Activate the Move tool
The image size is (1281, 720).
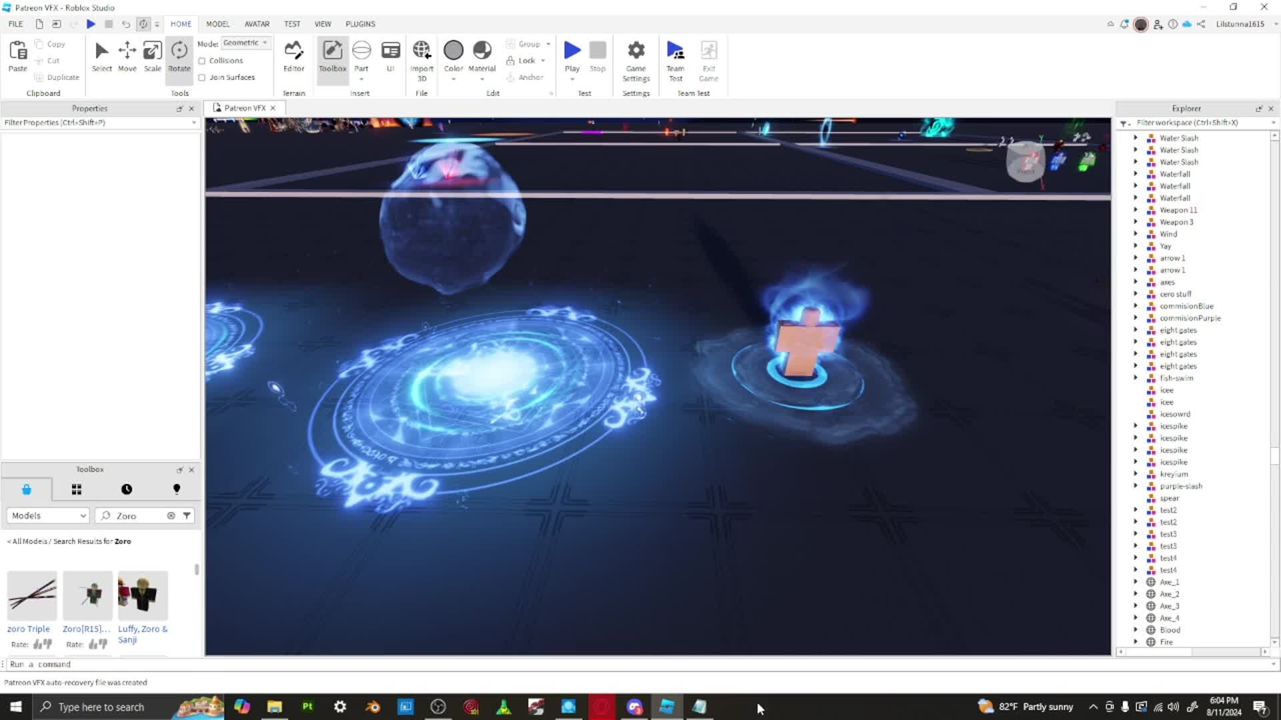[127, 56]
